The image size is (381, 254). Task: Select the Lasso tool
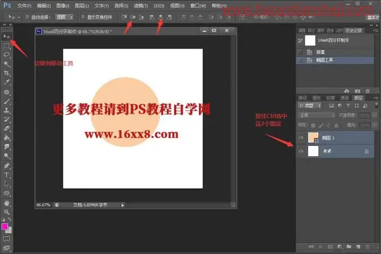click(x=6, y=55)
